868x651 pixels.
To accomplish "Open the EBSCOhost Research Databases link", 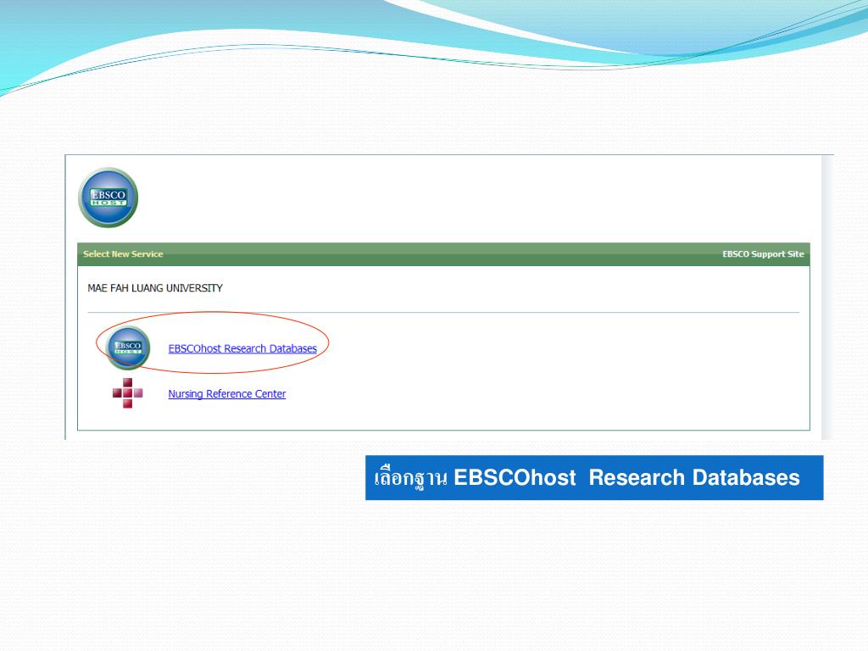I will [x=242, y=348].
